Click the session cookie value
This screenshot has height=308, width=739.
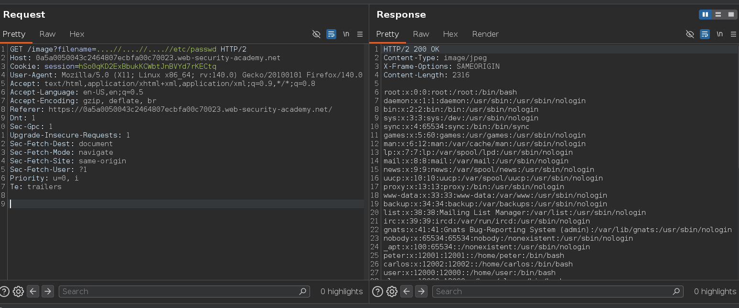point(147,66)
